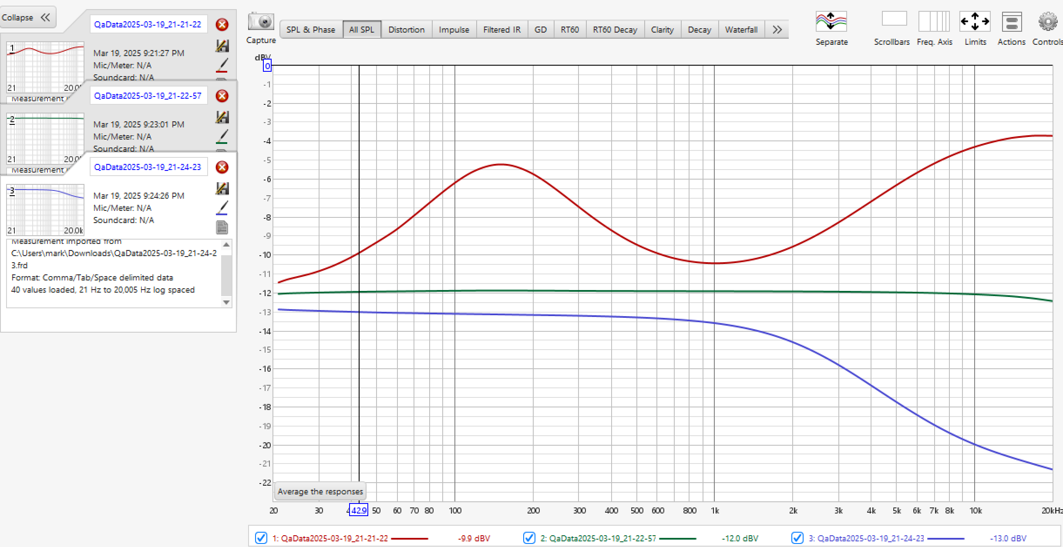Viewport: 1063px width, 547px height.
Task: Open the graph Limits icon
Action: 975,21
